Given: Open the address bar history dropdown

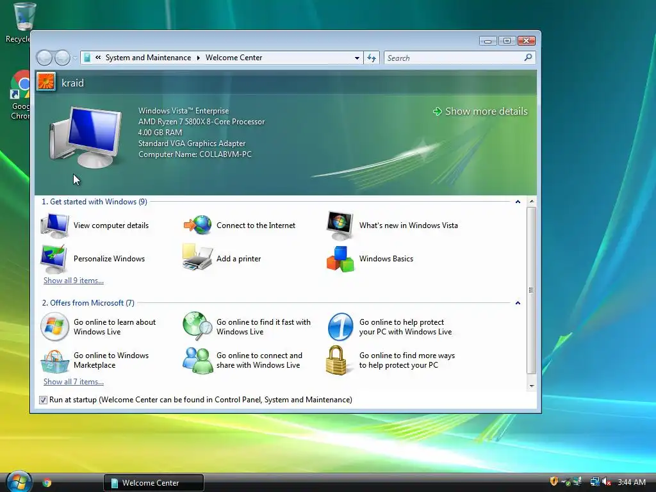Looking at the screenshot, I should [x=357, y=58].
